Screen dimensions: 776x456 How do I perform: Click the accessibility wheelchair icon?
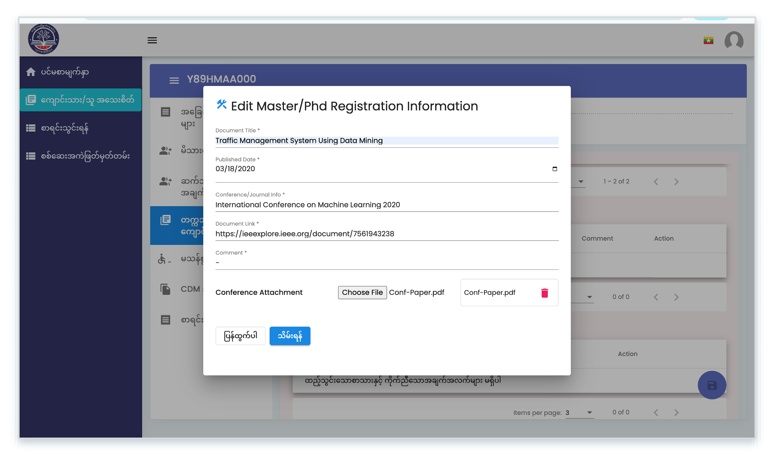coord(164,259)
